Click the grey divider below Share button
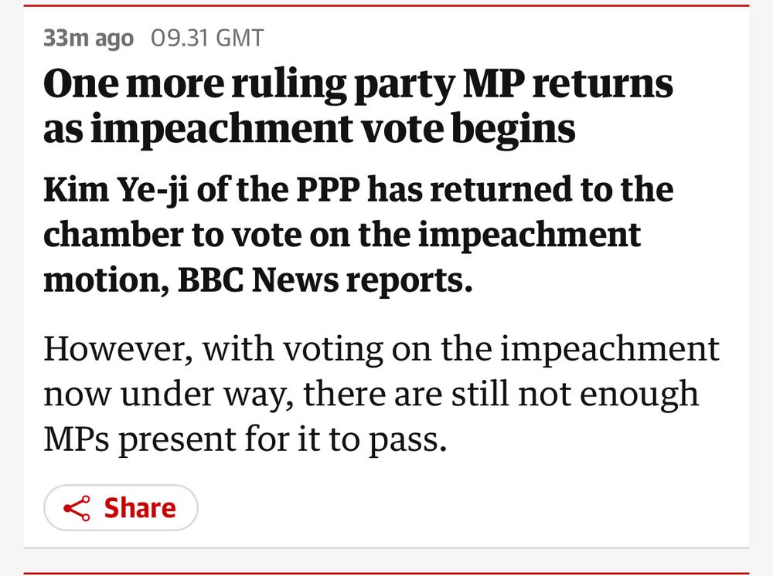The height and width of the screenshot is (576, 773). [x=386, y=547]
